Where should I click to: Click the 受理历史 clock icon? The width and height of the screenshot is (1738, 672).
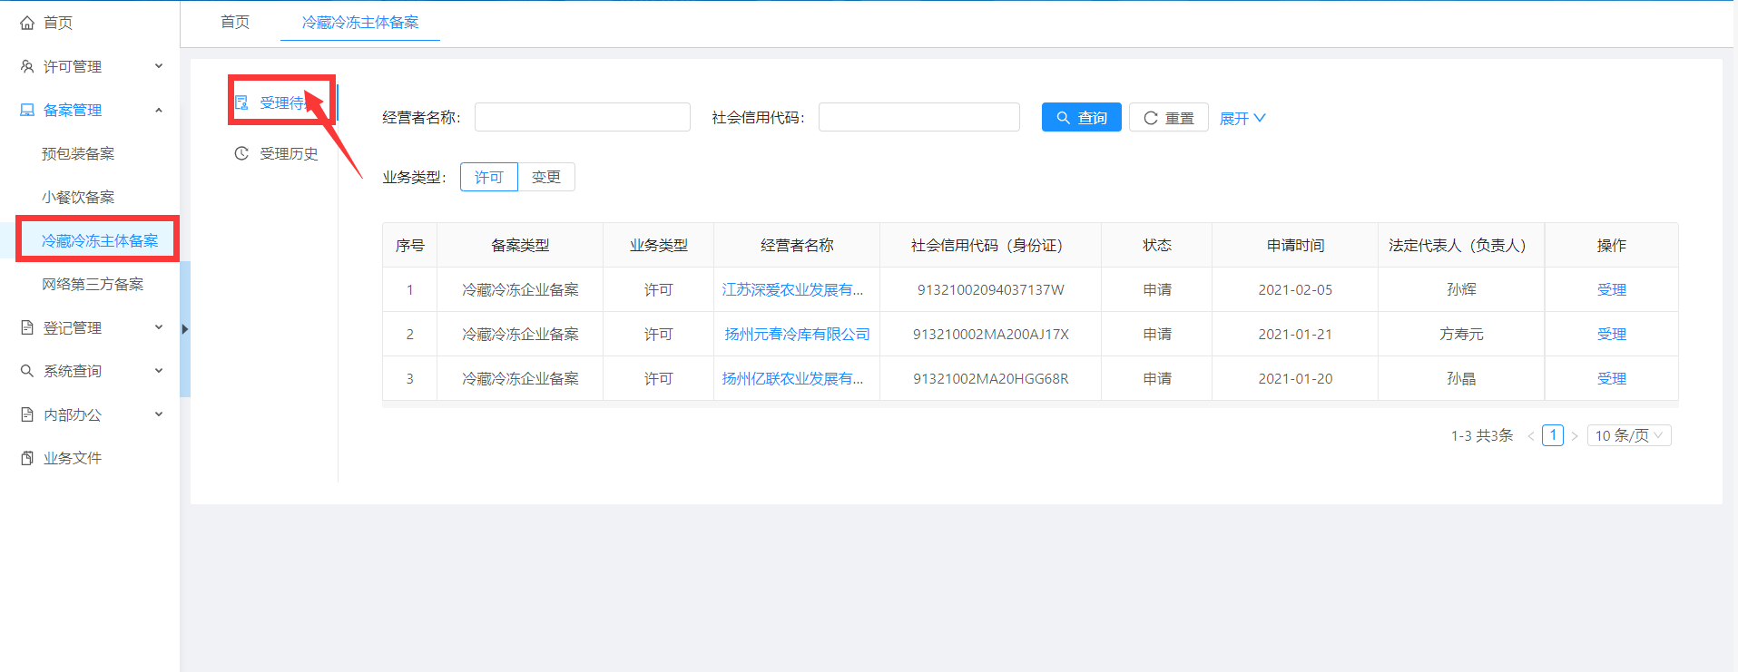point(241,153)
